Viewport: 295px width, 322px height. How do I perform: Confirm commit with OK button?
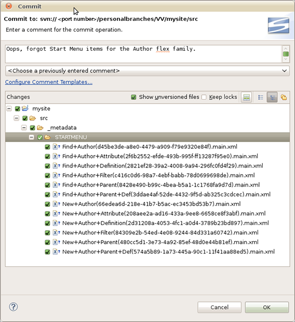coord(267,307)
